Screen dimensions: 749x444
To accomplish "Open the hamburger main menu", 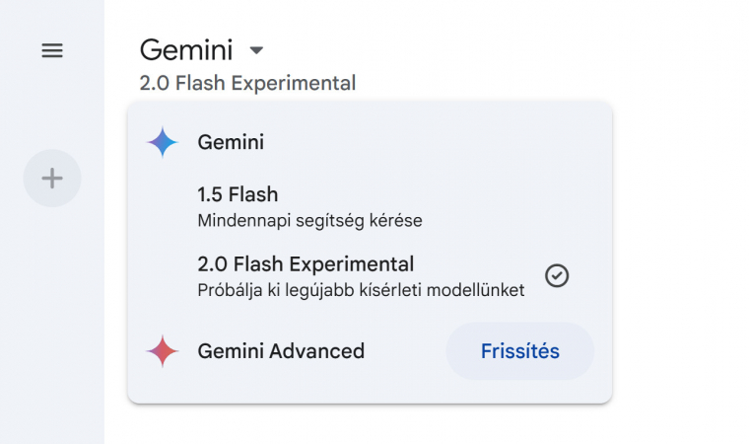I will point(52,50).
